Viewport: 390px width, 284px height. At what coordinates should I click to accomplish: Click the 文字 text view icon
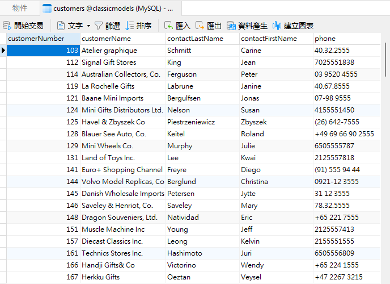point(61,26)
